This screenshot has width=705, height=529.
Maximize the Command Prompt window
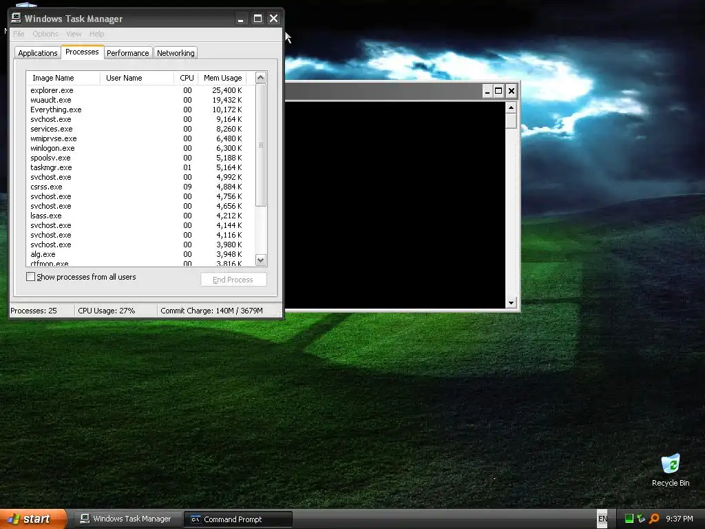coord(498,92)
